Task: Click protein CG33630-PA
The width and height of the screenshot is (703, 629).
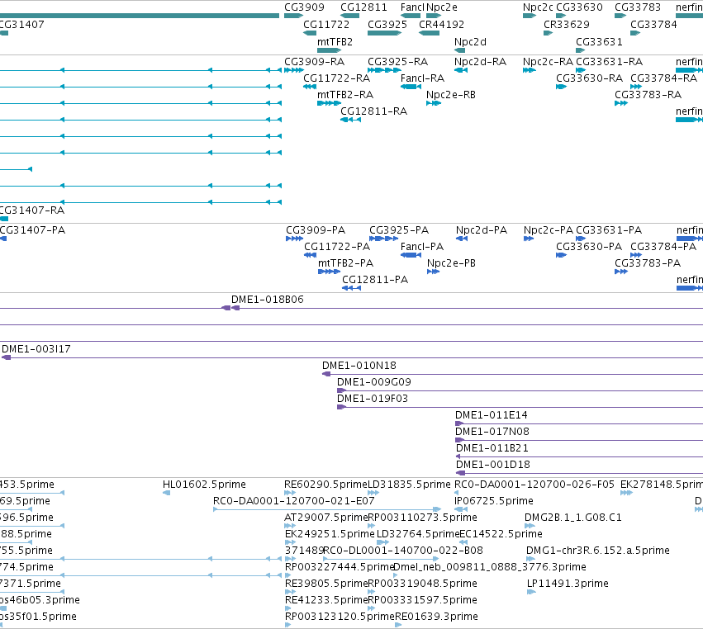Action: point(589,247)
